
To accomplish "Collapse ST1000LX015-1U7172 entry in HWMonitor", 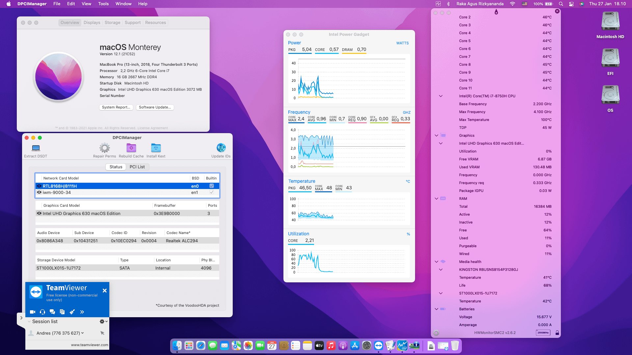I will (x=441, y=293).
